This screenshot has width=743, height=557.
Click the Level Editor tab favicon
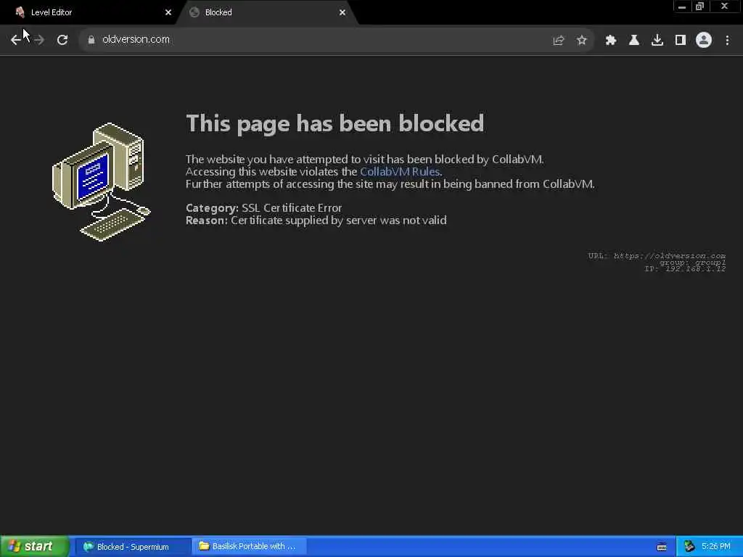20,12
